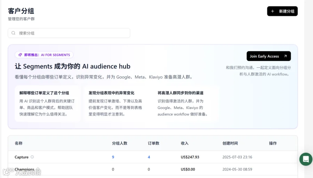The width and height of the screenshot is (313, 178).
Task: Click the 订单数 column header
Action: [x=153, y=143]
